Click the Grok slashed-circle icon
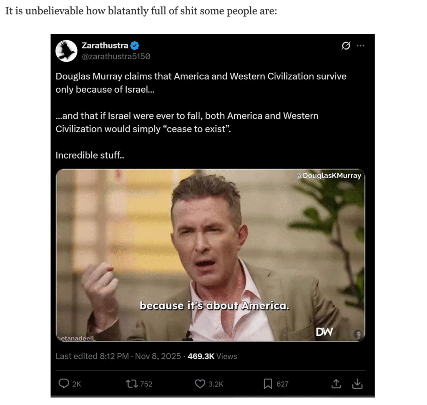This screenshot has height=405, width=427. coord(346,46)
